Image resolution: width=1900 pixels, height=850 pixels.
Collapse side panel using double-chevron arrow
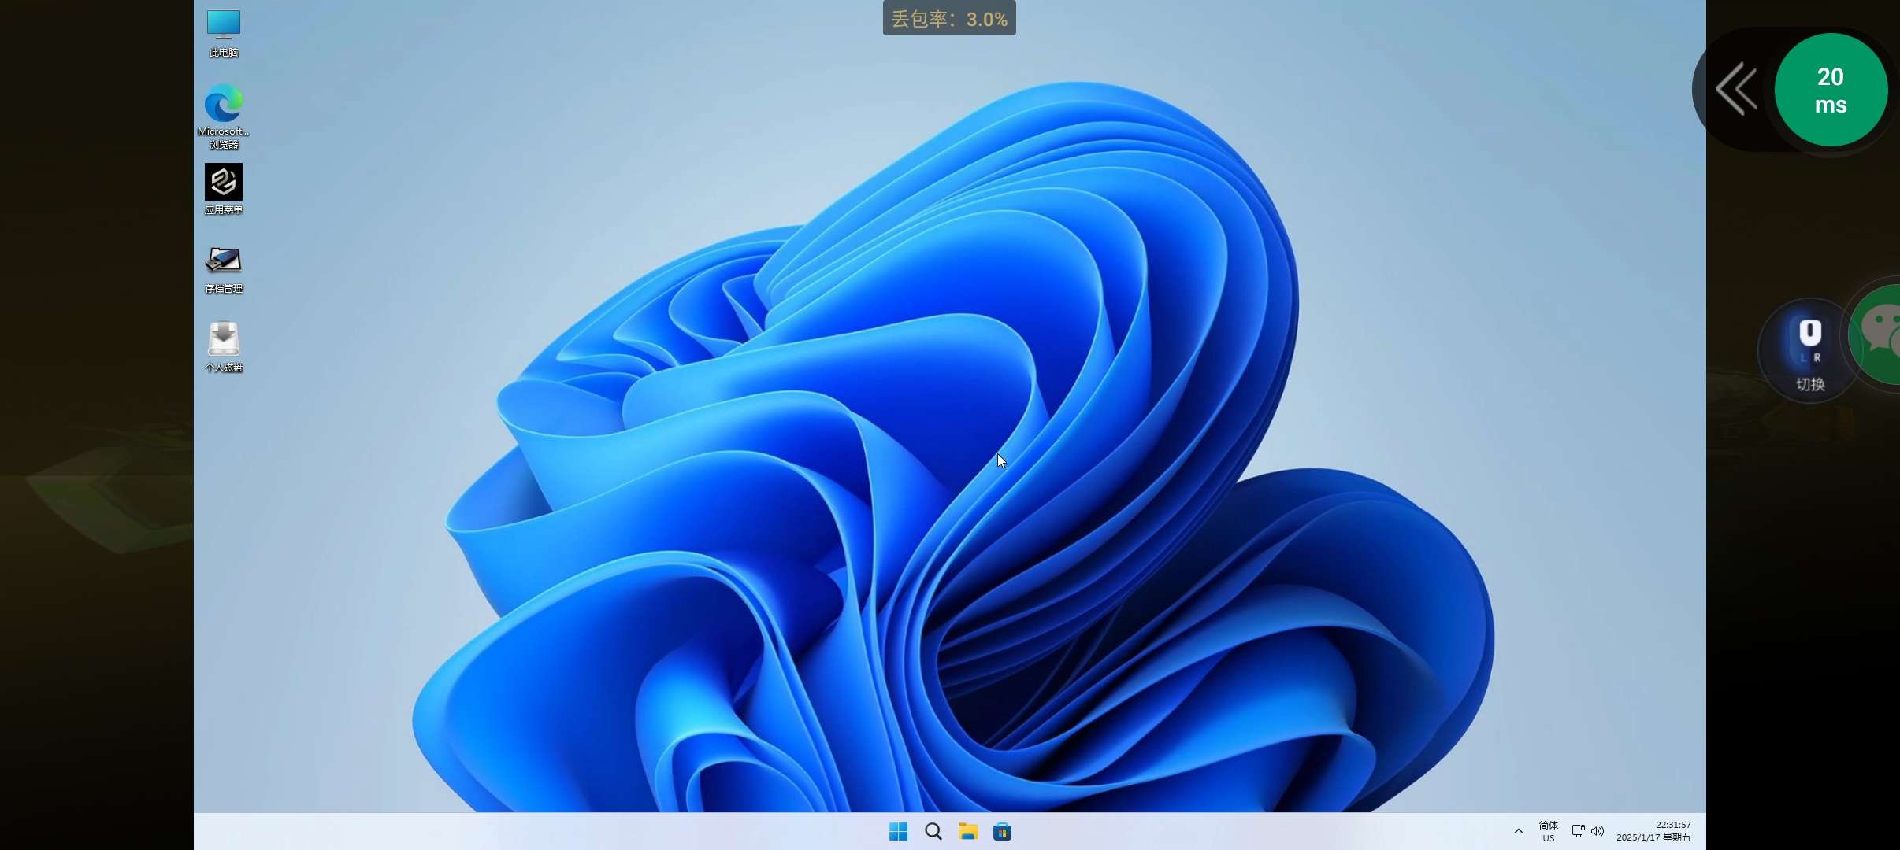(1736, 89)
